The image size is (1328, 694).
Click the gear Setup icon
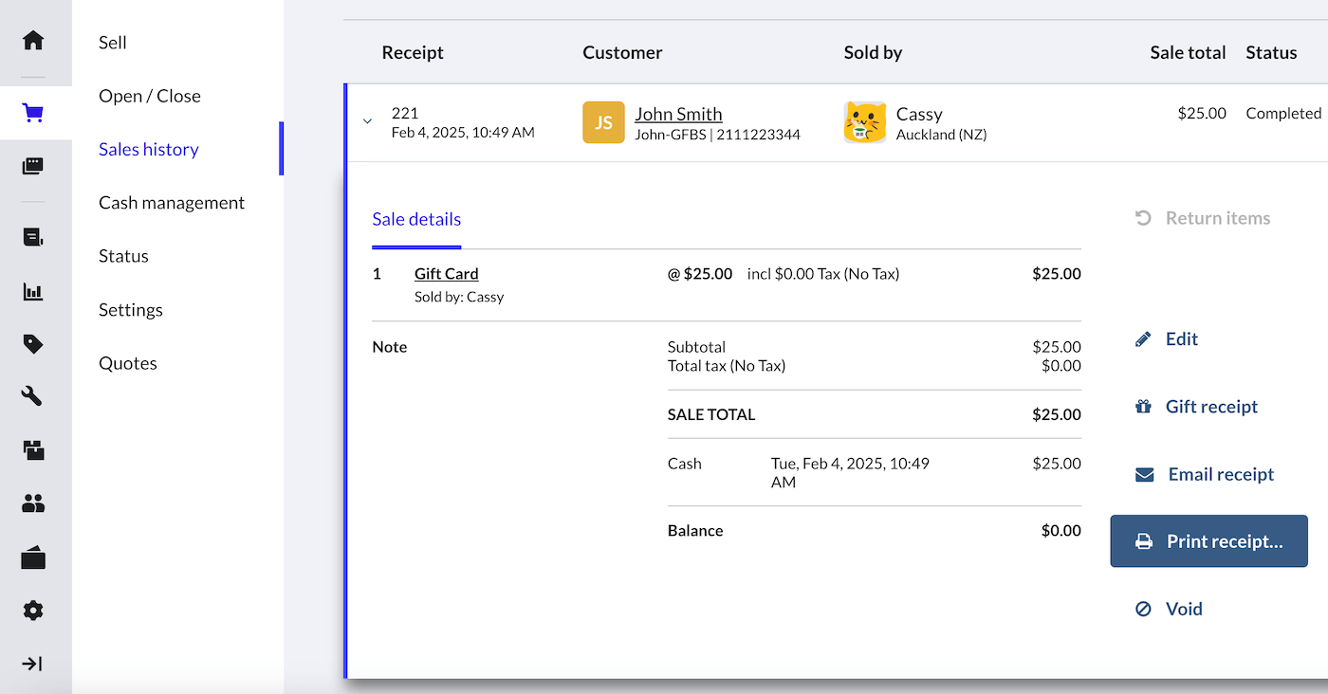coord(33,611)
